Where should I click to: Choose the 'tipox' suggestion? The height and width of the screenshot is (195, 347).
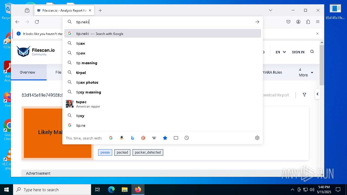pos(163,53)
